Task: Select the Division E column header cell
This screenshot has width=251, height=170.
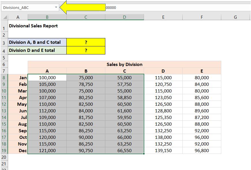Action: (x=201, y=71)
